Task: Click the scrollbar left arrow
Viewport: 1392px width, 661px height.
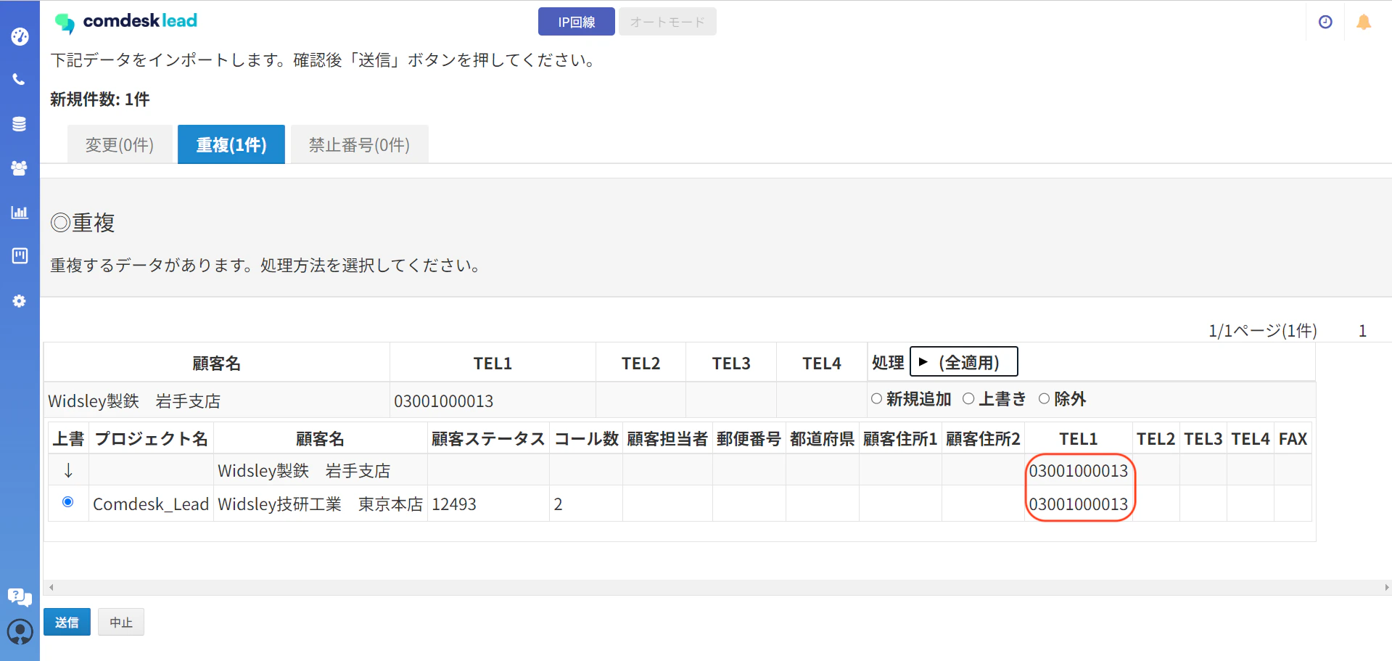Action: click(51, 587)
